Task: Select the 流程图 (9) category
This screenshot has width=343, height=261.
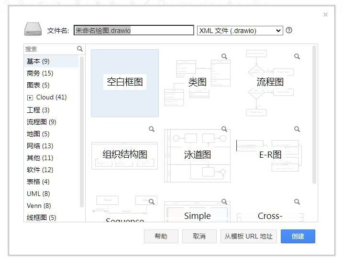Action: tap(51, 122)
